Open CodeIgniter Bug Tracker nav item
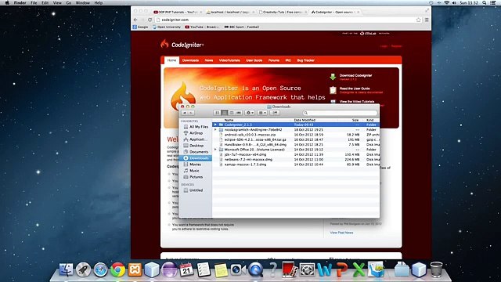 (x=306, y=60)
